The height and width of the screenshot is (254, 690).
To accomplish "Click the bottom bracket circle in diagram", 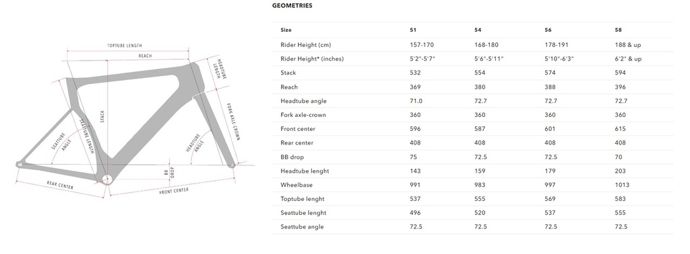I will [106, 179].
